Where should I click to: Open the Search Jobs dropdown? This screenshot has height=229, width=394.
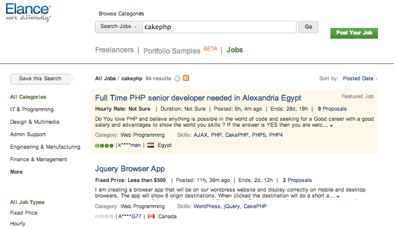(119, 27)
